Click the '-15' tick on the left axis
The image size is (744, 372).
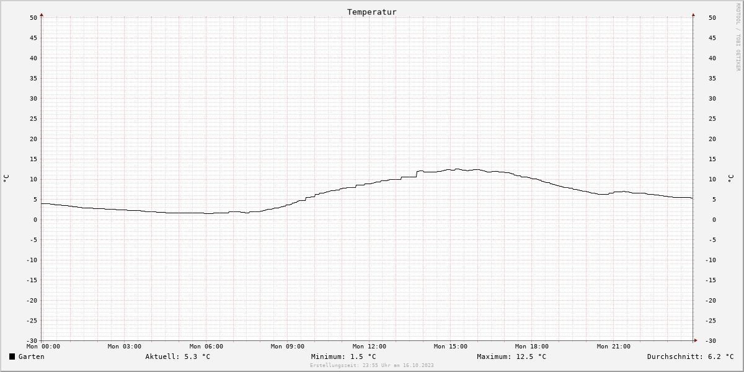point(32,280)
